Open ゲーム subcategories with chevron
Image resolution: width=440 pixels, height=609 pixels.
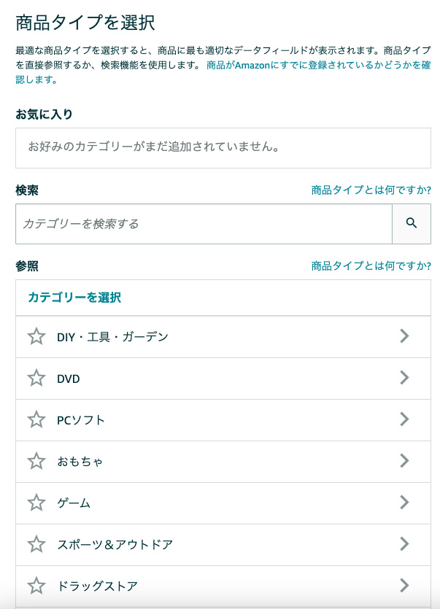coord(405,503)
